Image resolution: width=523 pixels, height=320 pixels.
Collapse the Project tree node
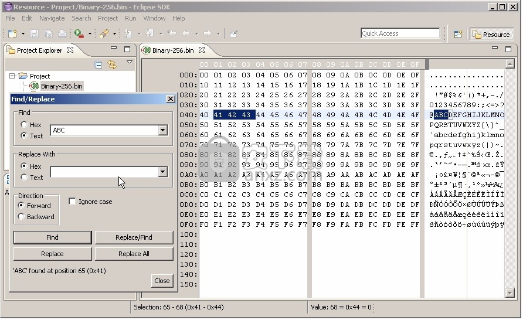click(12, 76)
